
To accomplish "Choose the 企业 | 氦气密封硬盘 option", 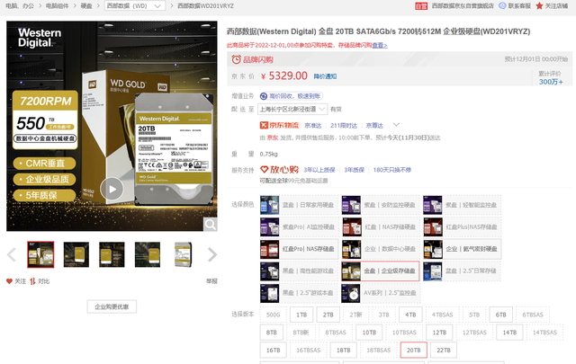I will click(x=462, y=249).
